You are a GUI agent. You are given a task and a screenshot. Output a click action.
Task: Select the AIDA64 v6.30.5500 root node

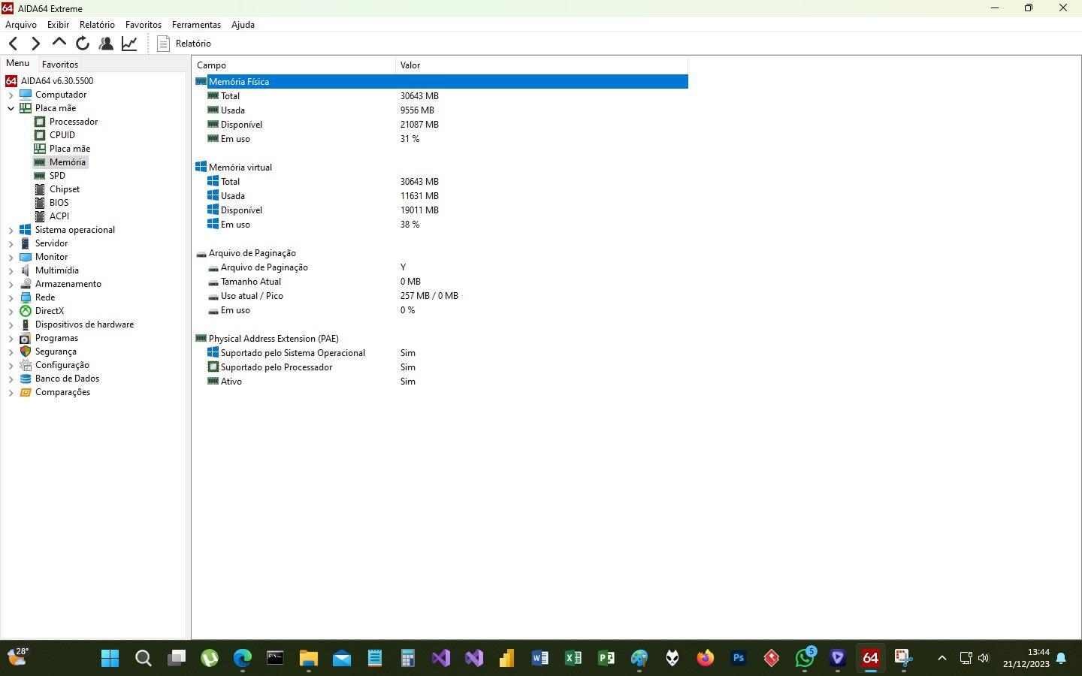tap(57, 81)
